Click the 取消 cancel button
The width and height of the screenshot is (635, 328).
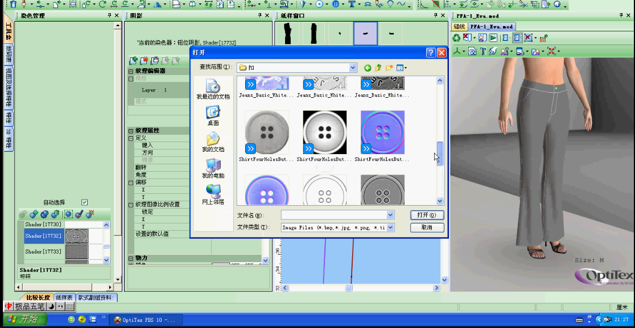[x=426, y=227]
